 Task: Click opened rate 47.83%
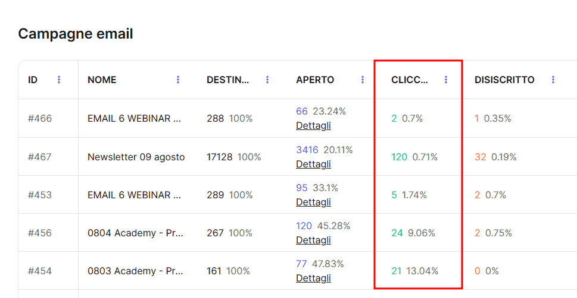pos(328,264)
